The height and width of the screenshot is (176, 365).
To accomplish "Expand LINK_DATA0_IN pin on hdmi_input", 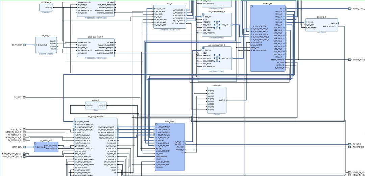I will (x=156, y=127).
